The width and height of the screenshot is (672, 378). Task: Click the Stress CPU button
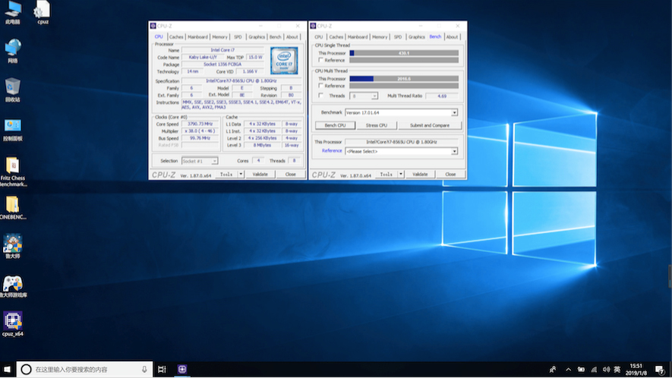pyautogui.click(x=377, y=125)
